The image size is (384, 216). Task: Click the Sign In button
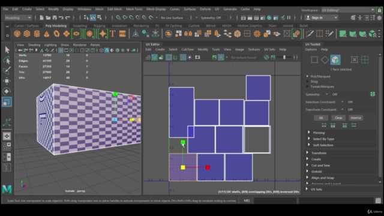click(322, 17)
